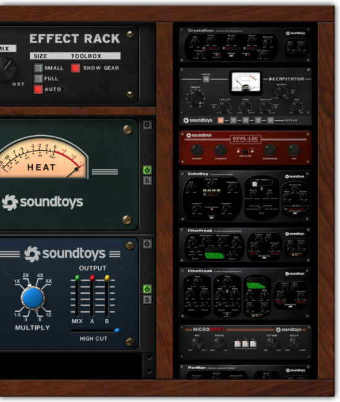Viewport: 340px width, 402px height.
Task: Click the green MIX output fader
Action: coord(77,278)
